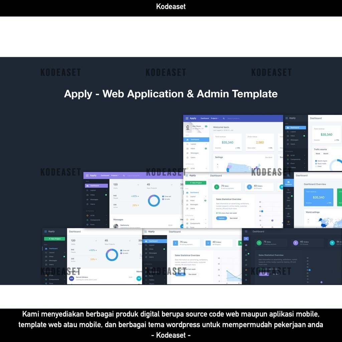Click search magnifier in blue-header mockup
The width and height of the screenshot is (342, 342).
223,119
